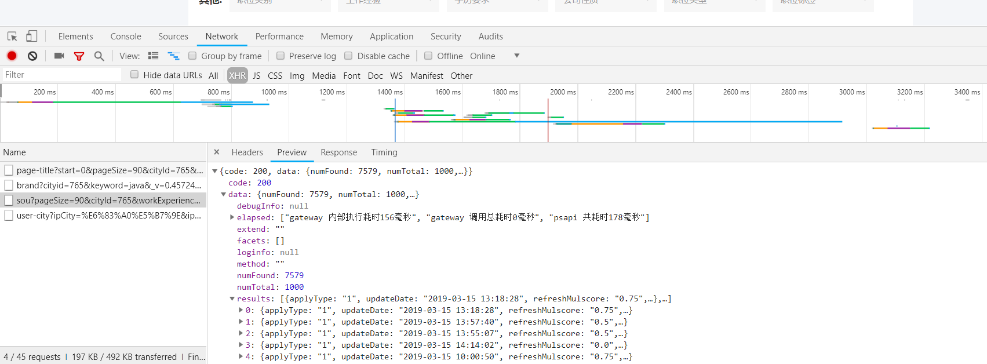The height and width of the screenshot is (364, 987).
Task: Click the code: 200 line
Action: click(250, 183)
